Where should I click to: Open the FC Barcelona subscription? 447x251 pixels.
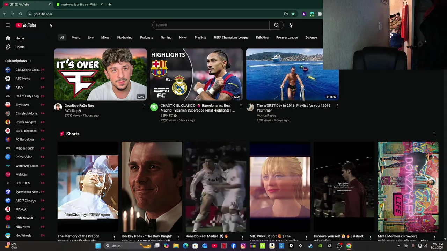pos(24,139)
